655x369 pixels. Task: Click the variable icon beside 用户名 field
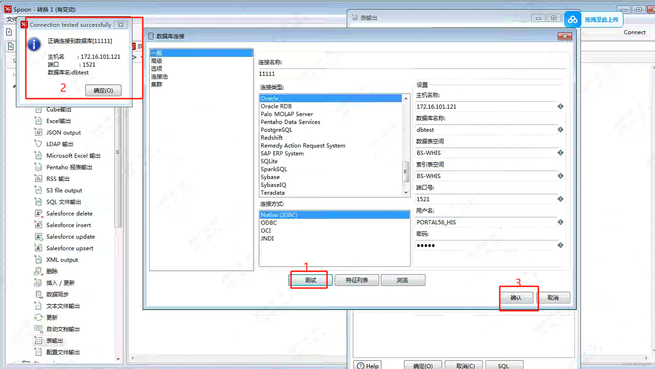tap(560, 222)
